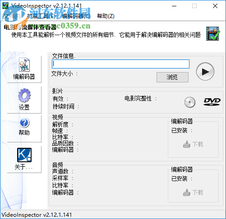Click 下载 in the video codec box
The width and height of the screenshot is (226, 219).
click(193, 144)
